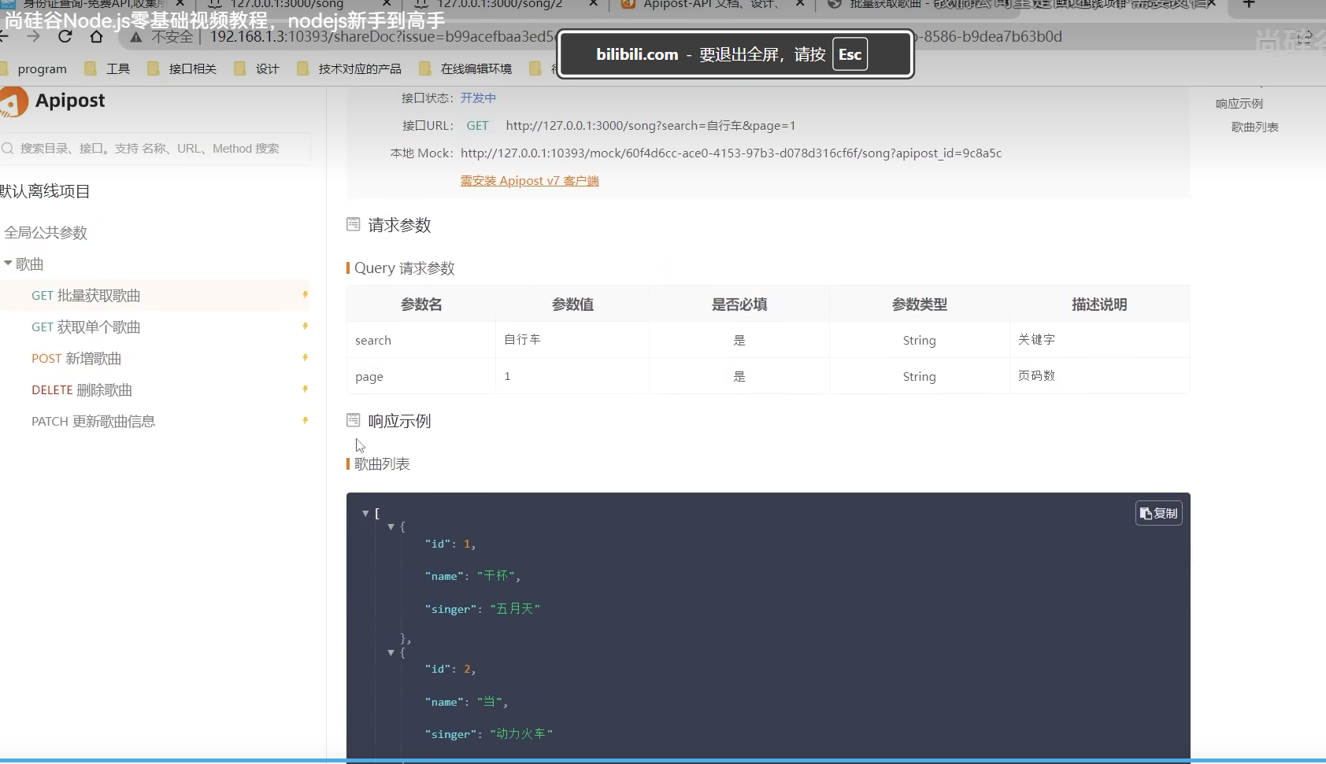Viewport: 1326px width, 764px height.
Task: Click the 开发中 interface status link
Action: pos(478,98)
